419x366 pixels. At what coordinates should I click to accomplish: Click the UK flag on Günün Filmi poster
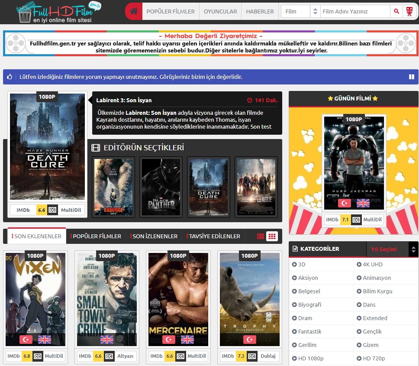(x=363, y=203)
